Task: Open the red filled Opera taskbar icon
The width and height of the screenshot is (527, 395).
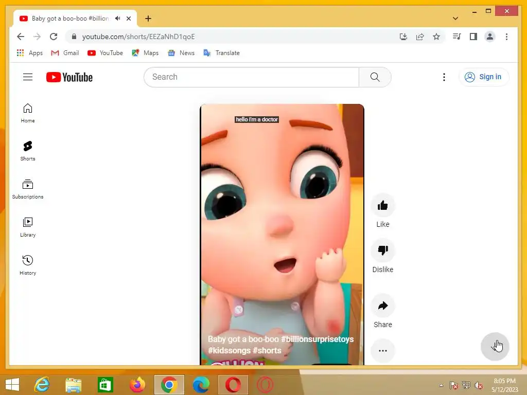Action: 233,385
